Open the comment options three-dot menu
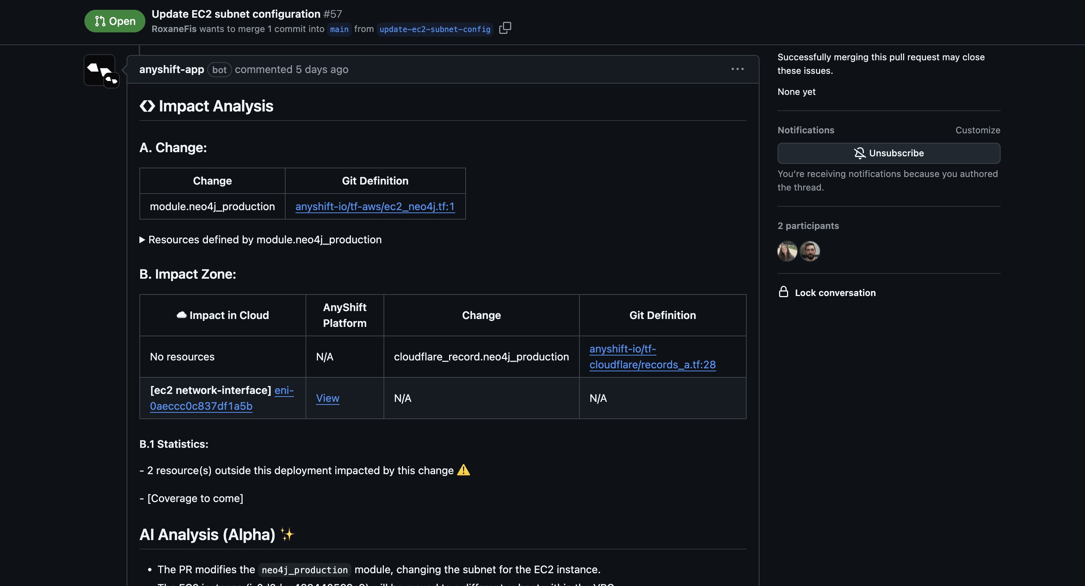The width and height of the screenshot is (1085, 586). coord(737,69)
